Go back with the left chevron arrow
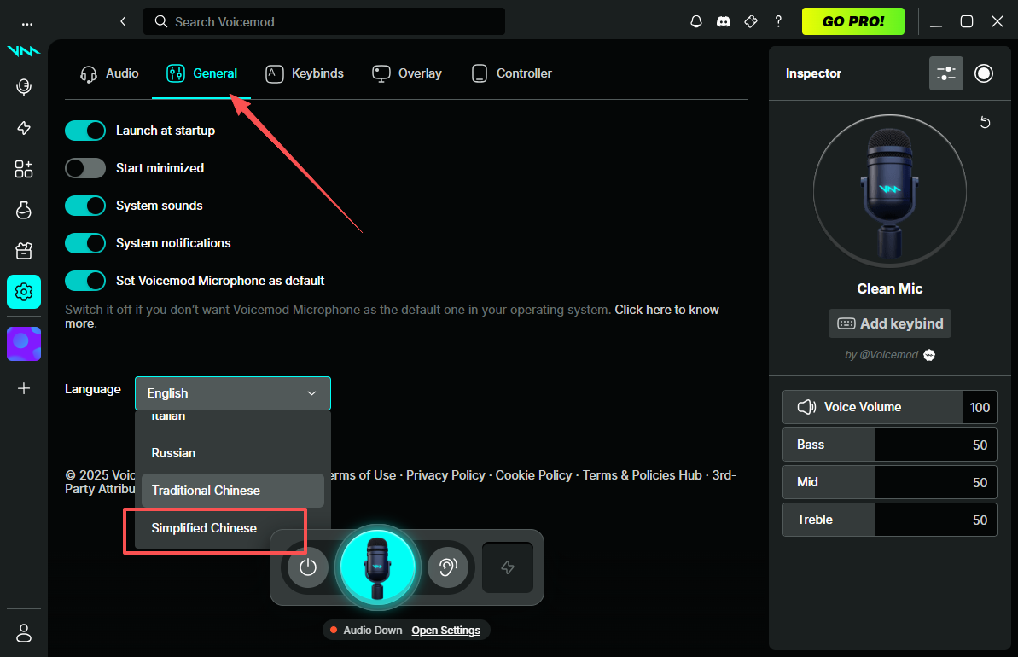 tap(123, 21)
